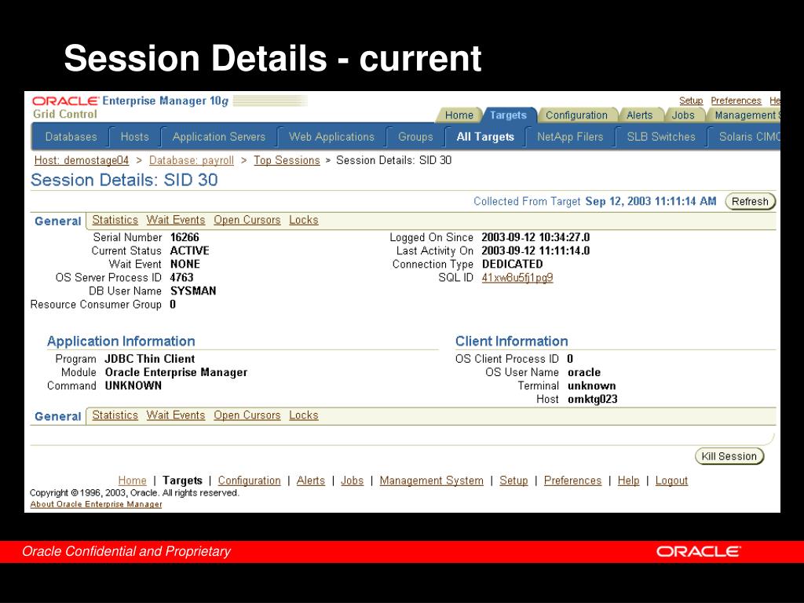Open Open Cursors in the upper tab row
The width and height of the screenshot is (804, 603).
247,220
